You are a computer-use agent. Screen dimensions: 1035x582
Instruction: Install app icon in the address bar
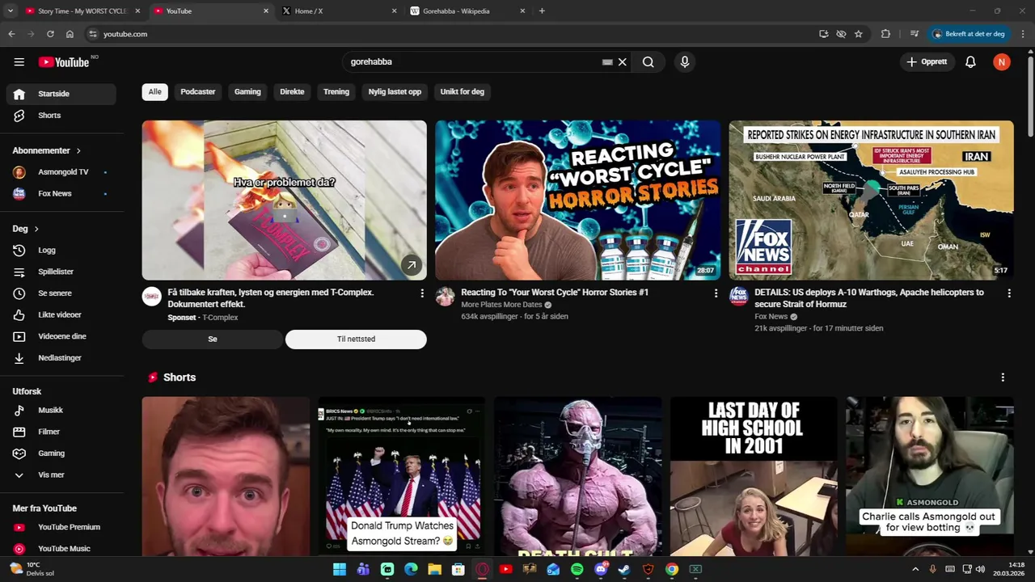coord(823,34)
